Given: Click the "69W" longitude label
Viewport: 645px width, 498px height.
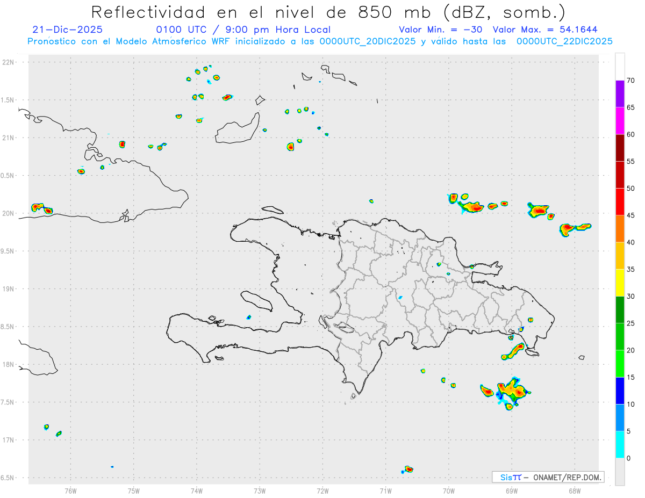Looking at the screenshot, I should point(511,490).
